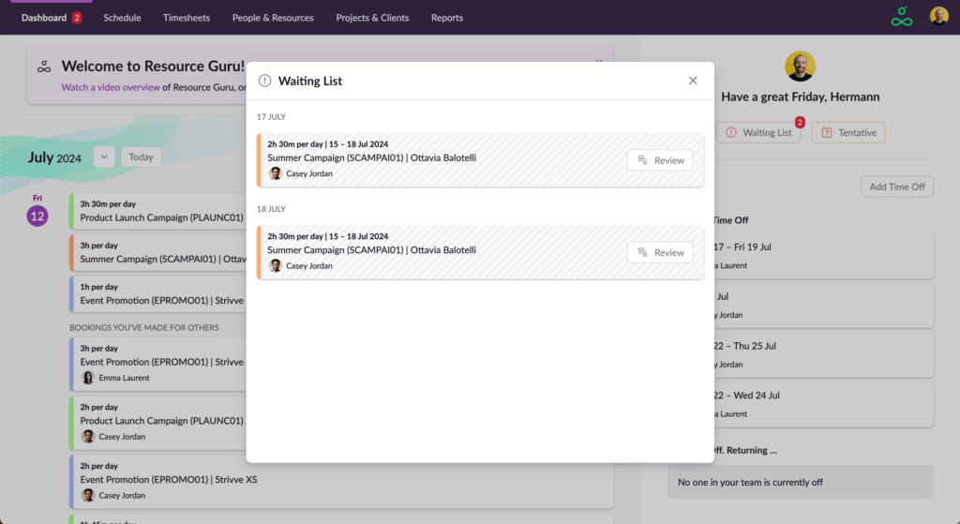Open the Wed 24 Jul time off card
This screenshot has width=960, height=524.
(823, 405)
